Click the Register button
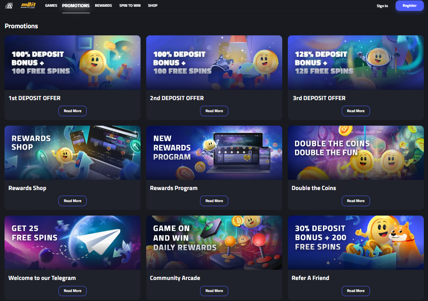Viewport: 428px width, 301px height. point(410,5)
